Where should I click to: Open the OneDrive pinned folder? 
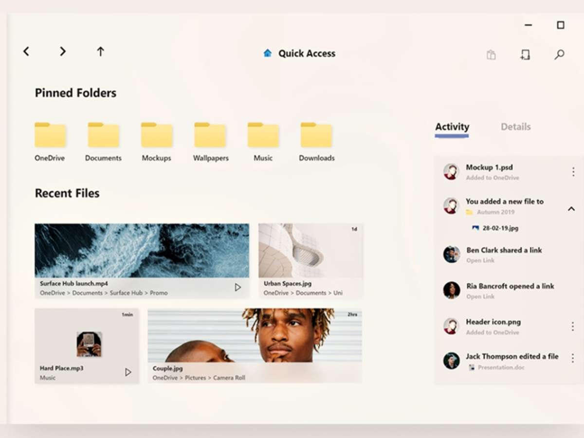click(x=50, y=136)
